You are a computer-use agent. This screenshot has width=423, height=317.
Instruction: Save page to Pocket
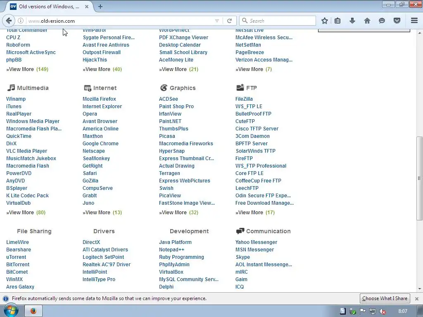[x=397, y=21]
